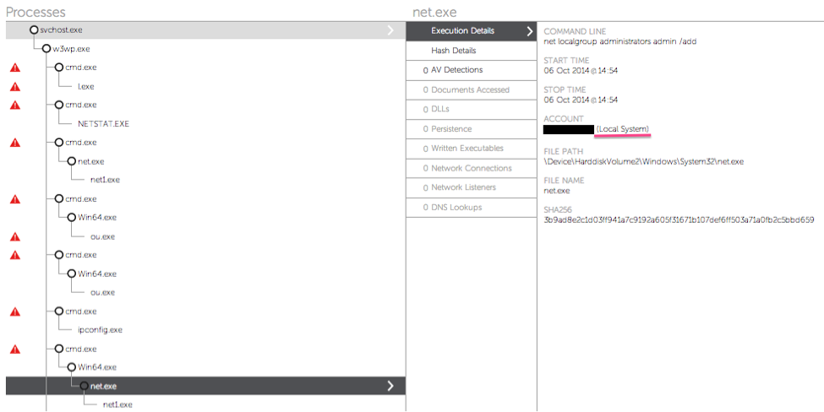Click node circle of cmd.exe above l.exe
The width and height of the screenshot is (824, 412).
[x=59, y=68]
